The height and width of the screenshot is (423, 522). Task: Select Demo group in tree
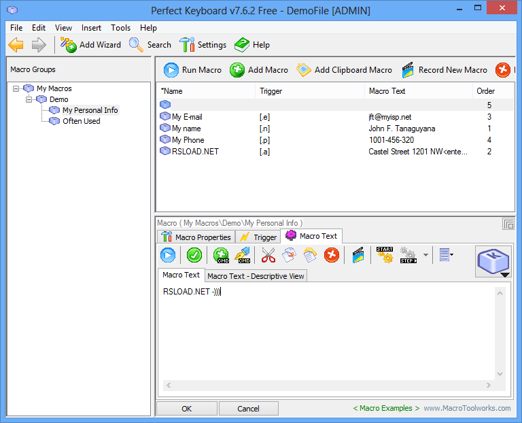(58, 99)
